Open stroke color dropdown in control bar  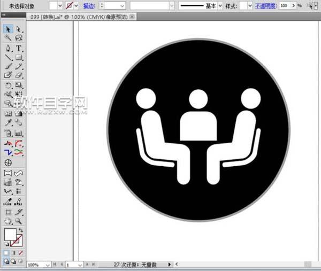point(76,6)
